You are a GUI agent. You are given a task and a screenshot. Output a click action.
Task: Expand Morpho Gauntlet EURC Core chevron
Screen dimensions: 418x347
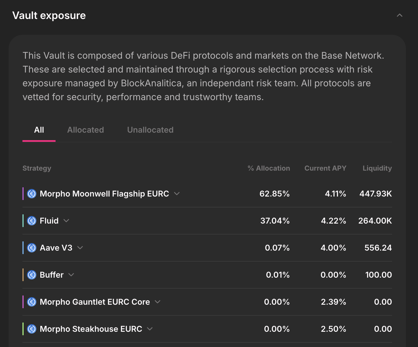point(157,302)
